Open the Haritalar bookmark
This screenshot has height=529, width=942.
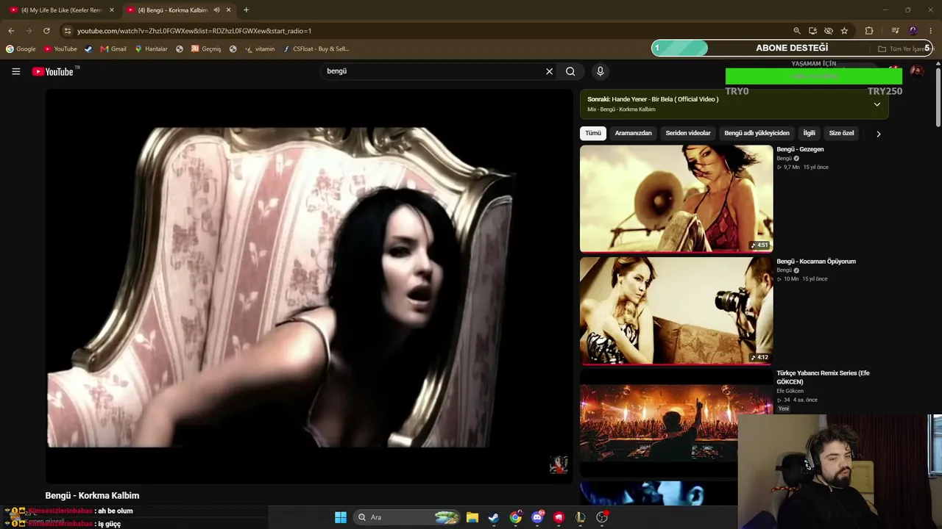point(151,49)
